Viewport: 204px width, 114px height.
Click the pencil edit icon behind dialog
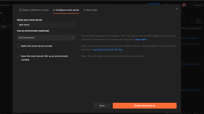click(x=192, y=21)
